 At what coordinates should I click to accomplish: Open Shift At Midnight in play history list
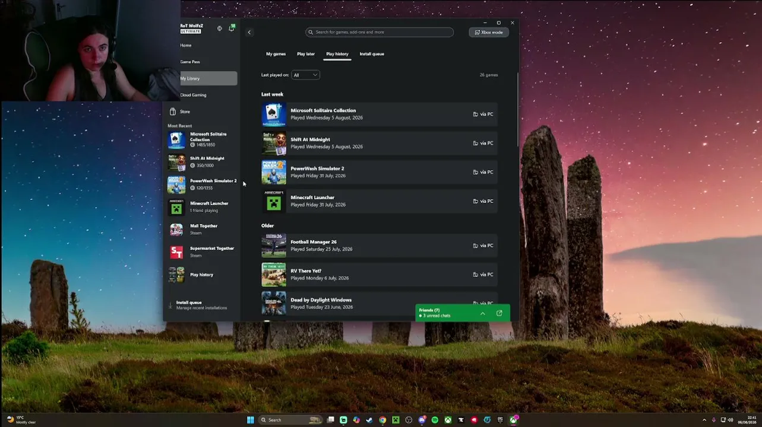379,143
